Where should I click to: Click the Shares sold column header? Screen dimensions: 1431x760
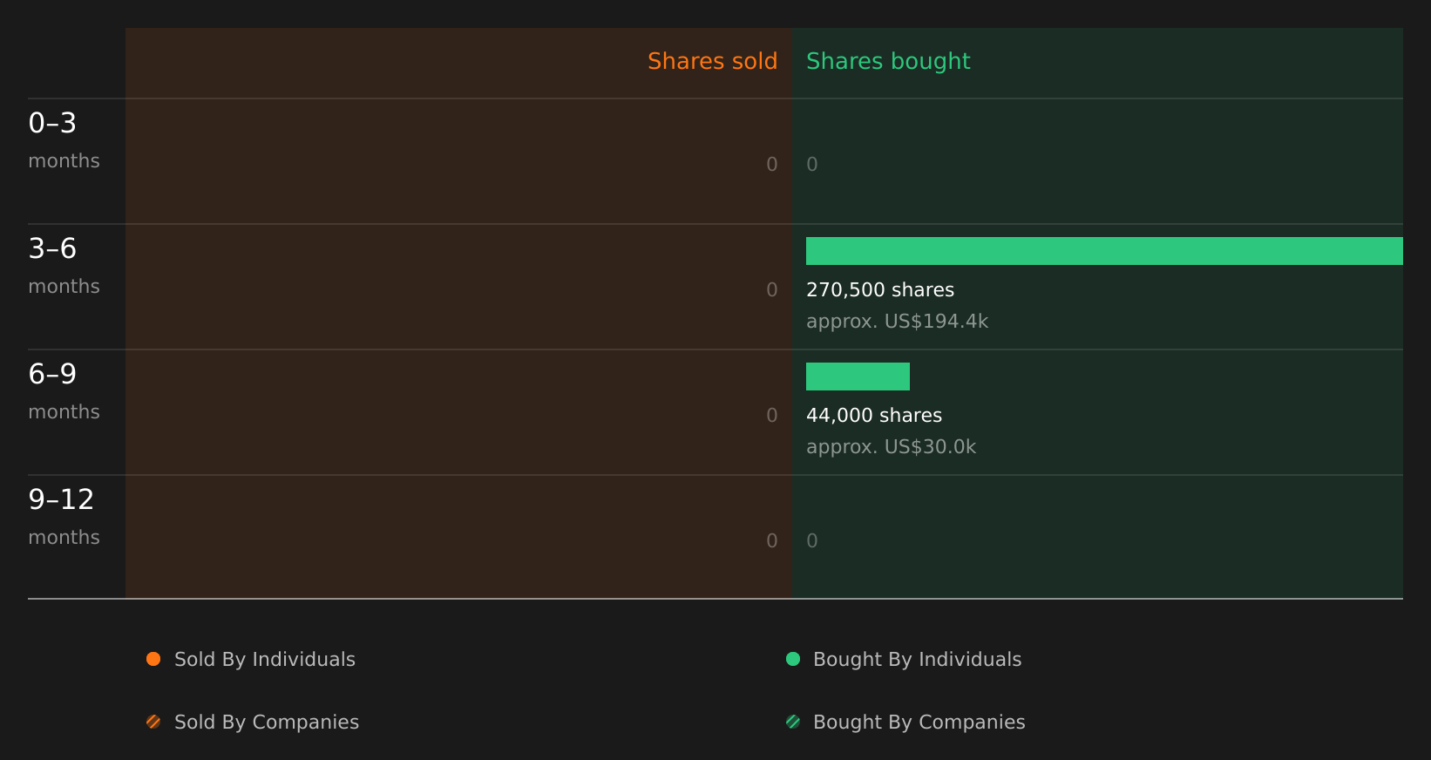(x=712, y=61)
